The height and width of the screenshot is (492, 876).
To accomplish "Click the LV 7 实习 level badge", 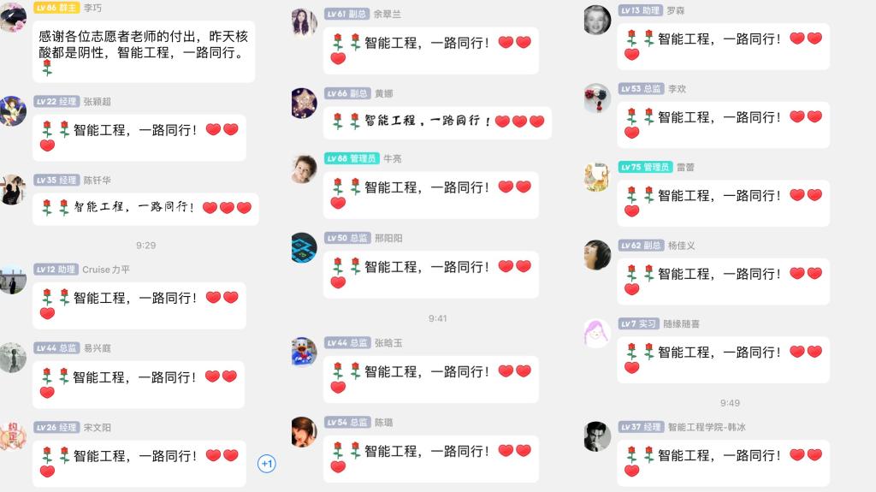I will (638, 323).
